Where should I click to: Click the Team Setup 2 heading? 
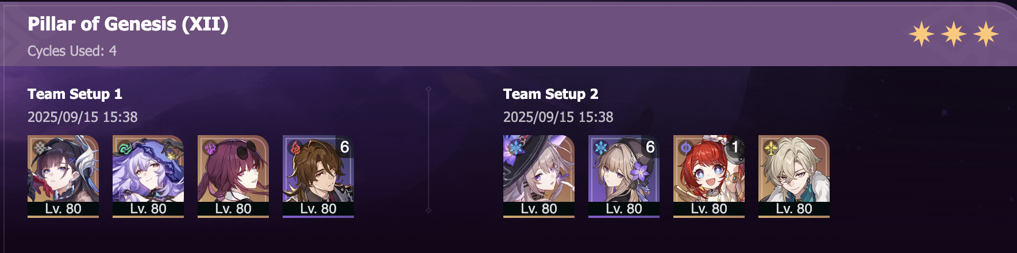(x=550, y=94)
